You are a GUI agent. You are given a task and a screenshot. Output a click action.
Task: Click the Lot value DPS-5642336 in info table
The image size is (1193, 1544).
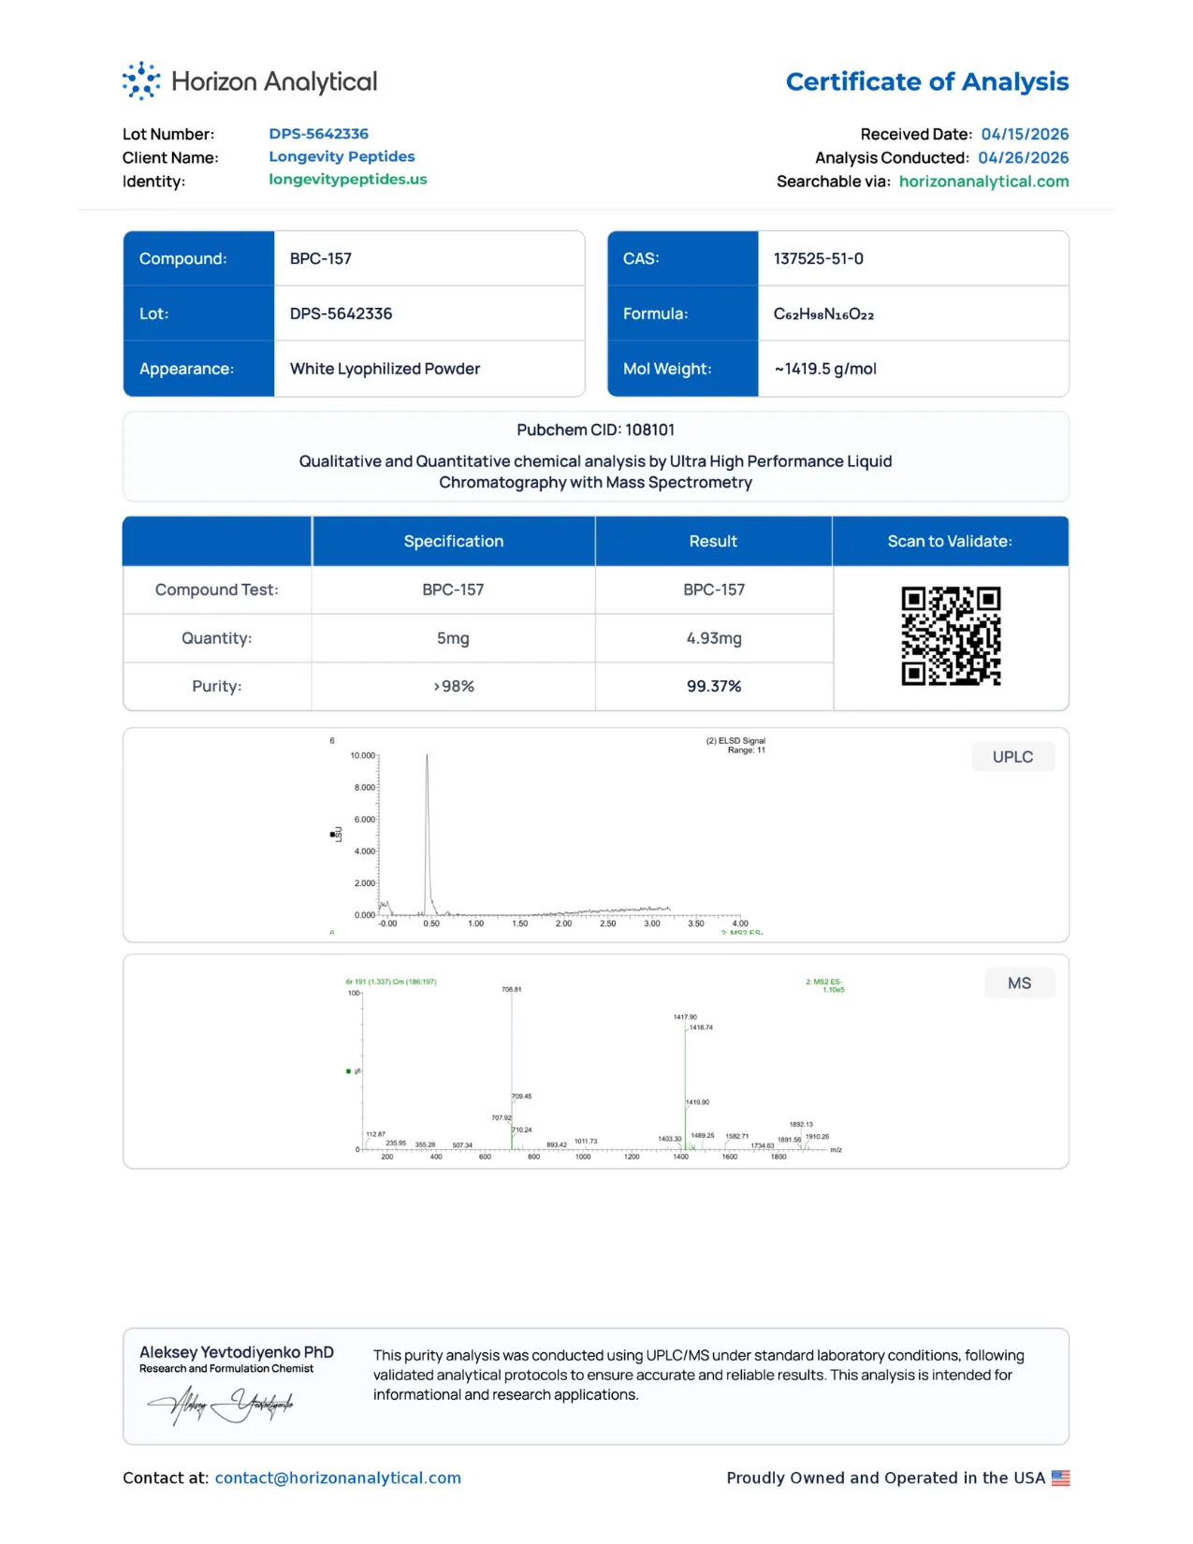coord(341,313)
